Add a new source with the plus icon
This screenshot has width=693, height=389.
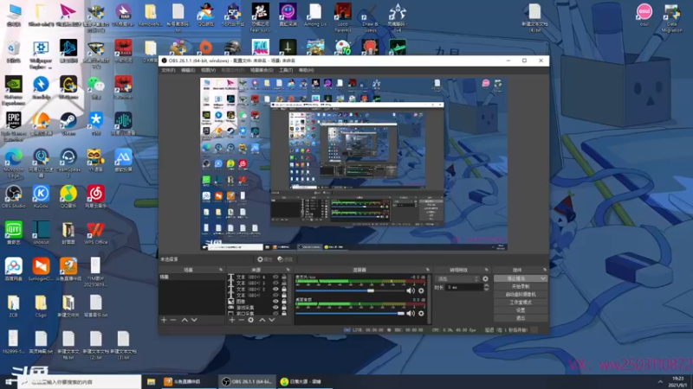pyautogui.click(x=231, y=320)
